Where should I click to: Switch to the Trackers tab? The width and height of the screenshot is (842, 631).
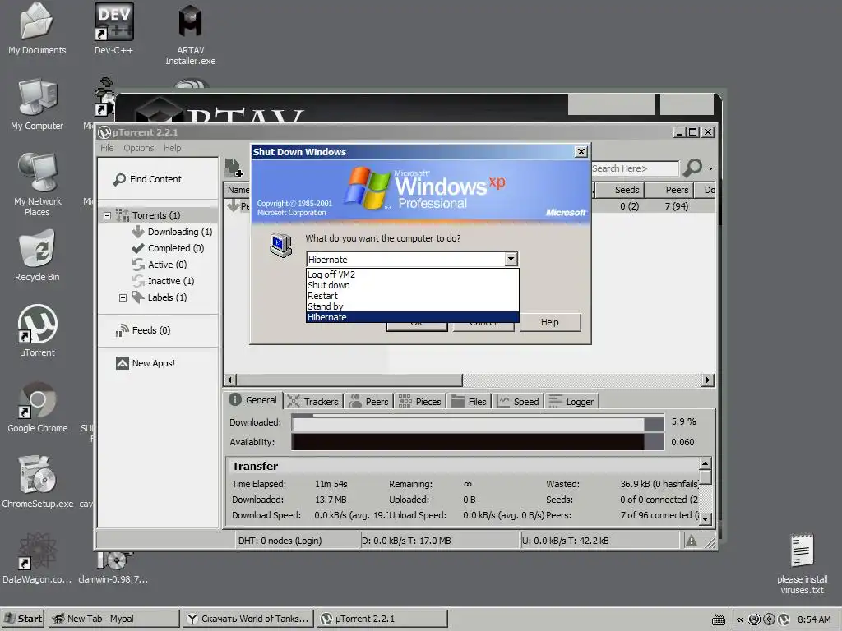tap(313, 401)
